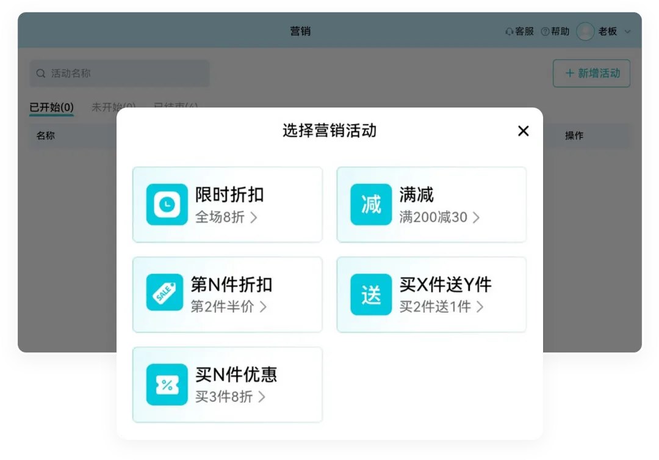Select the 买X件送Y件 activity title
This screenshot has width=659, height=460.
(x=445, y=285)
